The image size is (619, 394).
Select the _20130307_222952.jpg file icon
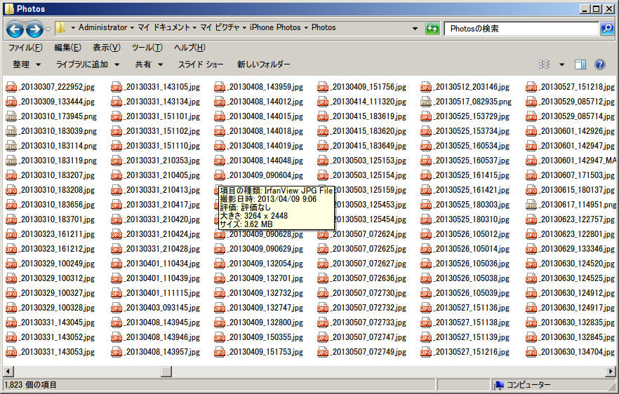click(x=11, y=88)
